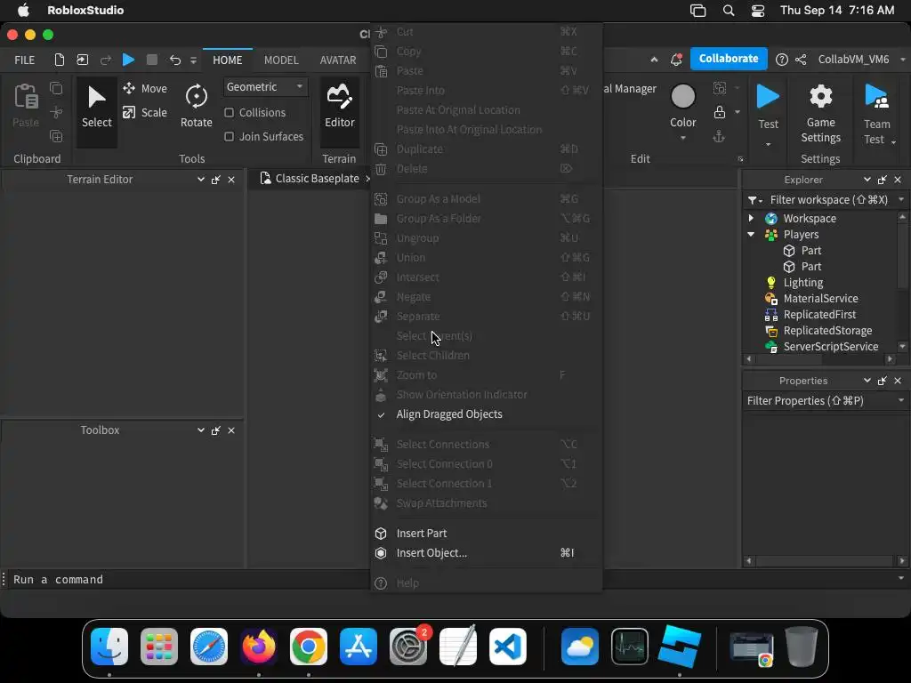Open the CollabVM_VM6 account menu
Screen dimensions: 911x683
[861, 60]
